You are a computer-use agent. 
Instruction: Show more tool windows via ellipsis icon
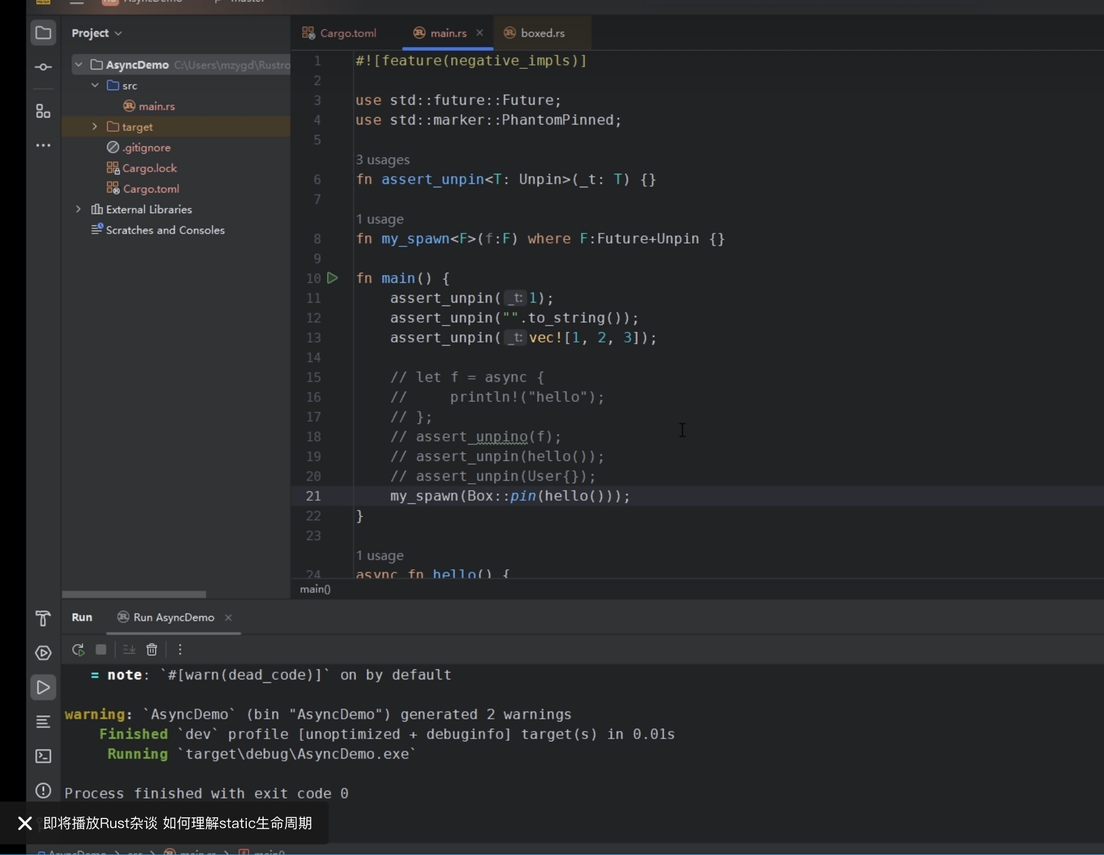pos(43,145)
